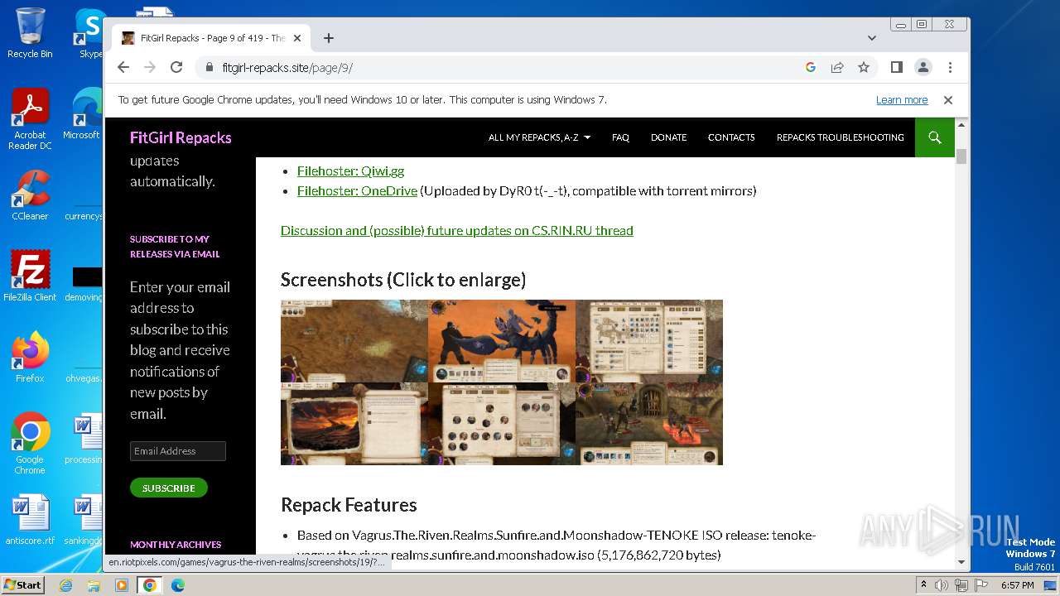Enlarge the bottom-middle character tree screenshot
1060x596 pixels.
pyautogui.click(x=502, y=424)
